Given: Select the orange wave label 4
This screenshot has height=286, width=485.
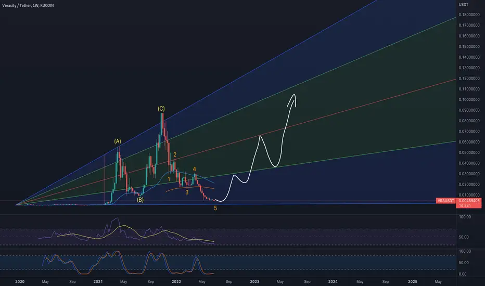Looking at the screenshot, I should [x=194, y=169].
